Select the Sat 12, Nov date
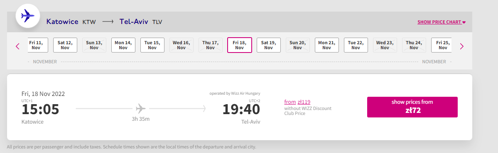This screenshot has height=153, width=498. (x=65, y=45)
